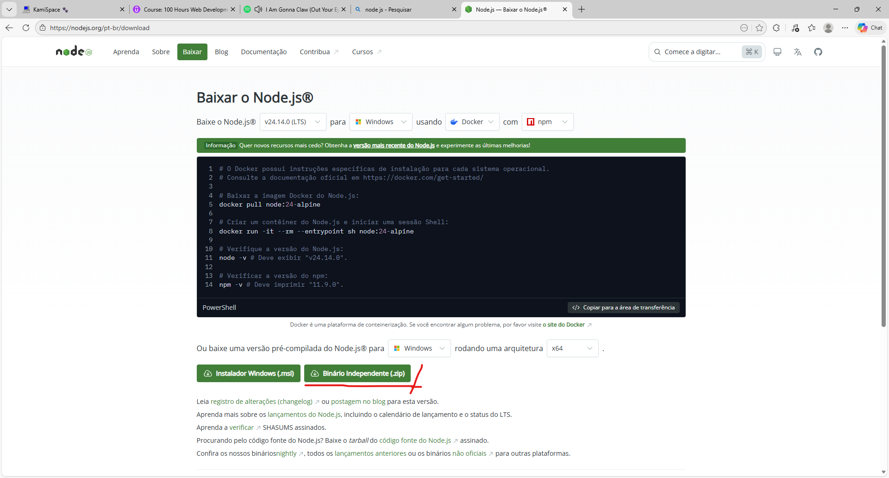Click code line docker pull node:24-alpine
The height and width of the screenshot is (478, 889).
[269, 204]
